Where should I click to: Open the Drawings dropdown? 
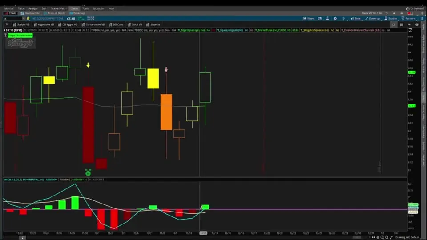tap(372, 19)
